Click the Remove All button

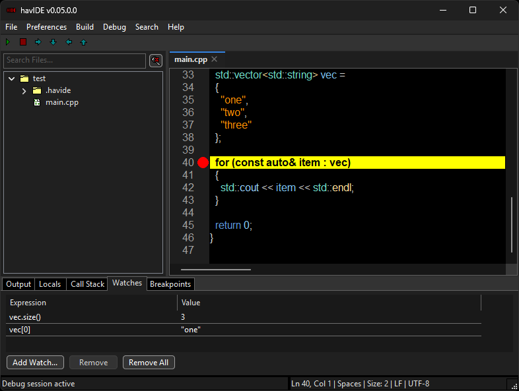point(148,363)
